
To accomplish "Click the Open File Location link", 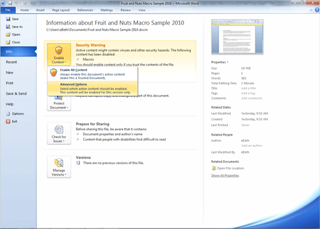I will pyautogui.click(x=231, y=168).
